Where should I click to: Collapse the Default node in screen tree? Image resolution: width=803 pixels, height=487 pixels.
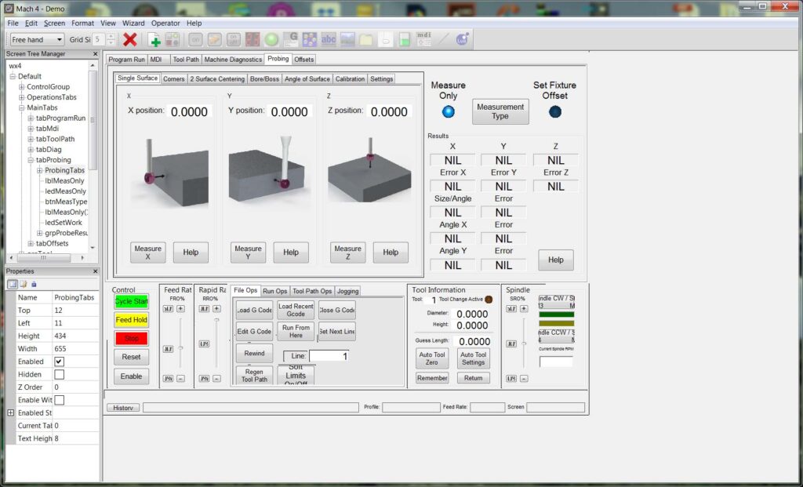pyautogui.click(x=13, y=76)
